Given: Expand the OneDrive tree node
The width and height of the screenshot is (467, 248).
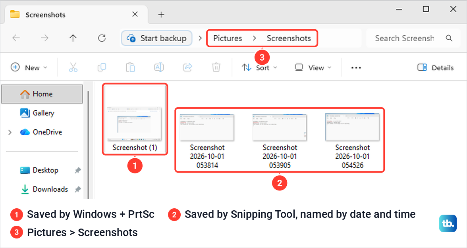Looking at the screenshot, I should click(x=10, y=132).
